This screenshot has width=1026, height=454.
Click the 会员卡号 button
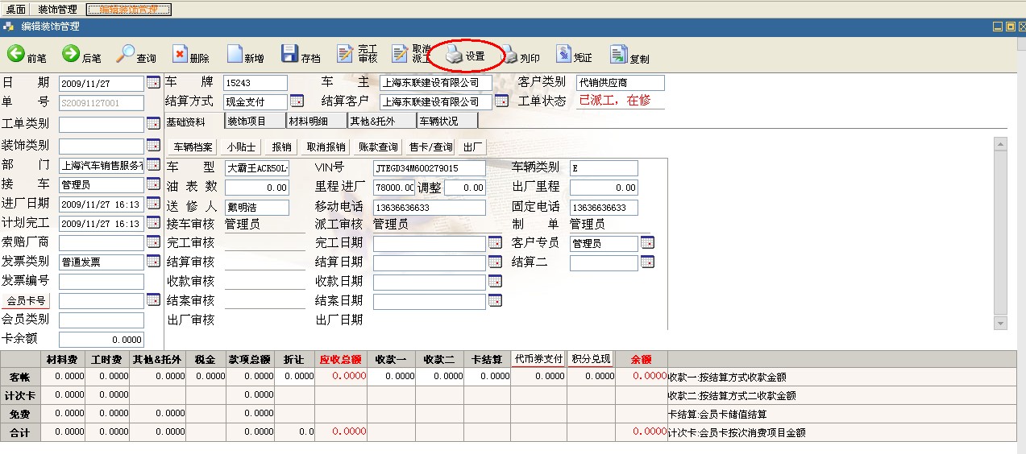click(x=27, y=301)
